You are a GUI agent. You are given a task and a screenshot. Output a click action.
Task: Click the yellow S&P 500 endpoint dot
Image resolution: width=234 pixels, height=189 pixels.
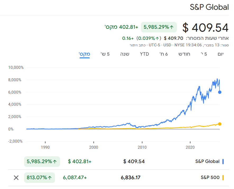220,124
